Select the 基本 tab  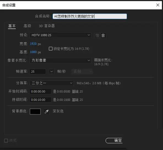coord(12,26)
